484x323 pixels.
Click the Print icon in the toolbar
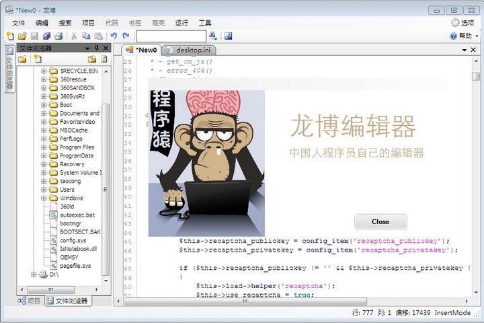tap(58, 36)
